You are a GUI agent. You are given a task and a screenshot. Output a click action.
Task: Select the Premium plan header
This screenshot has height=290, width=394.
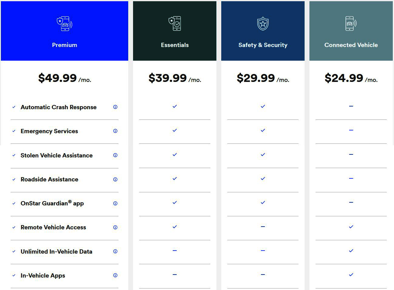point(65,45)
